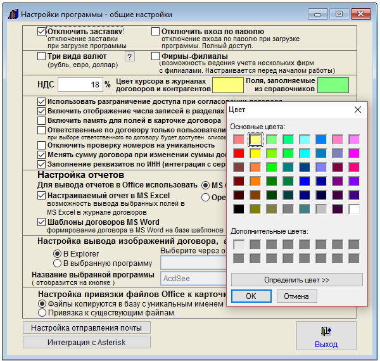380x361 pixels.
Task: Check the Три вида валют option
Action: [x=42, y=56]
